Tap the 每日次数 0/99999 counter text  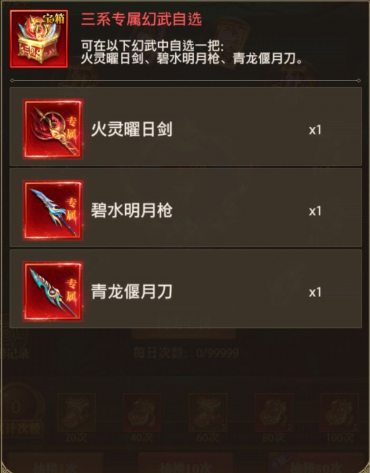point(186,353)
